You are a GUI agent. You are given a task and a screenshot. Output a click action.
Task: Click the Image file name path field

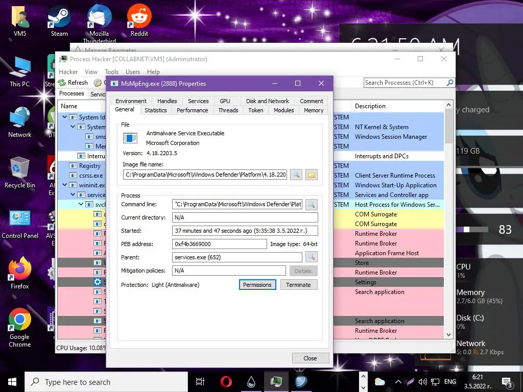[x=205, y=175]
